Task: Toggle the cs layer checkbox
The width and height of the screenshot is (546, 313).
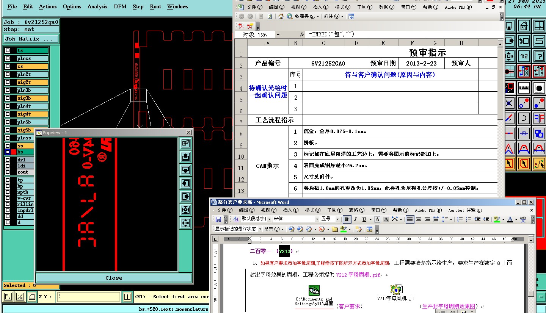Action: pyautogui.click(x=8, y=66)
